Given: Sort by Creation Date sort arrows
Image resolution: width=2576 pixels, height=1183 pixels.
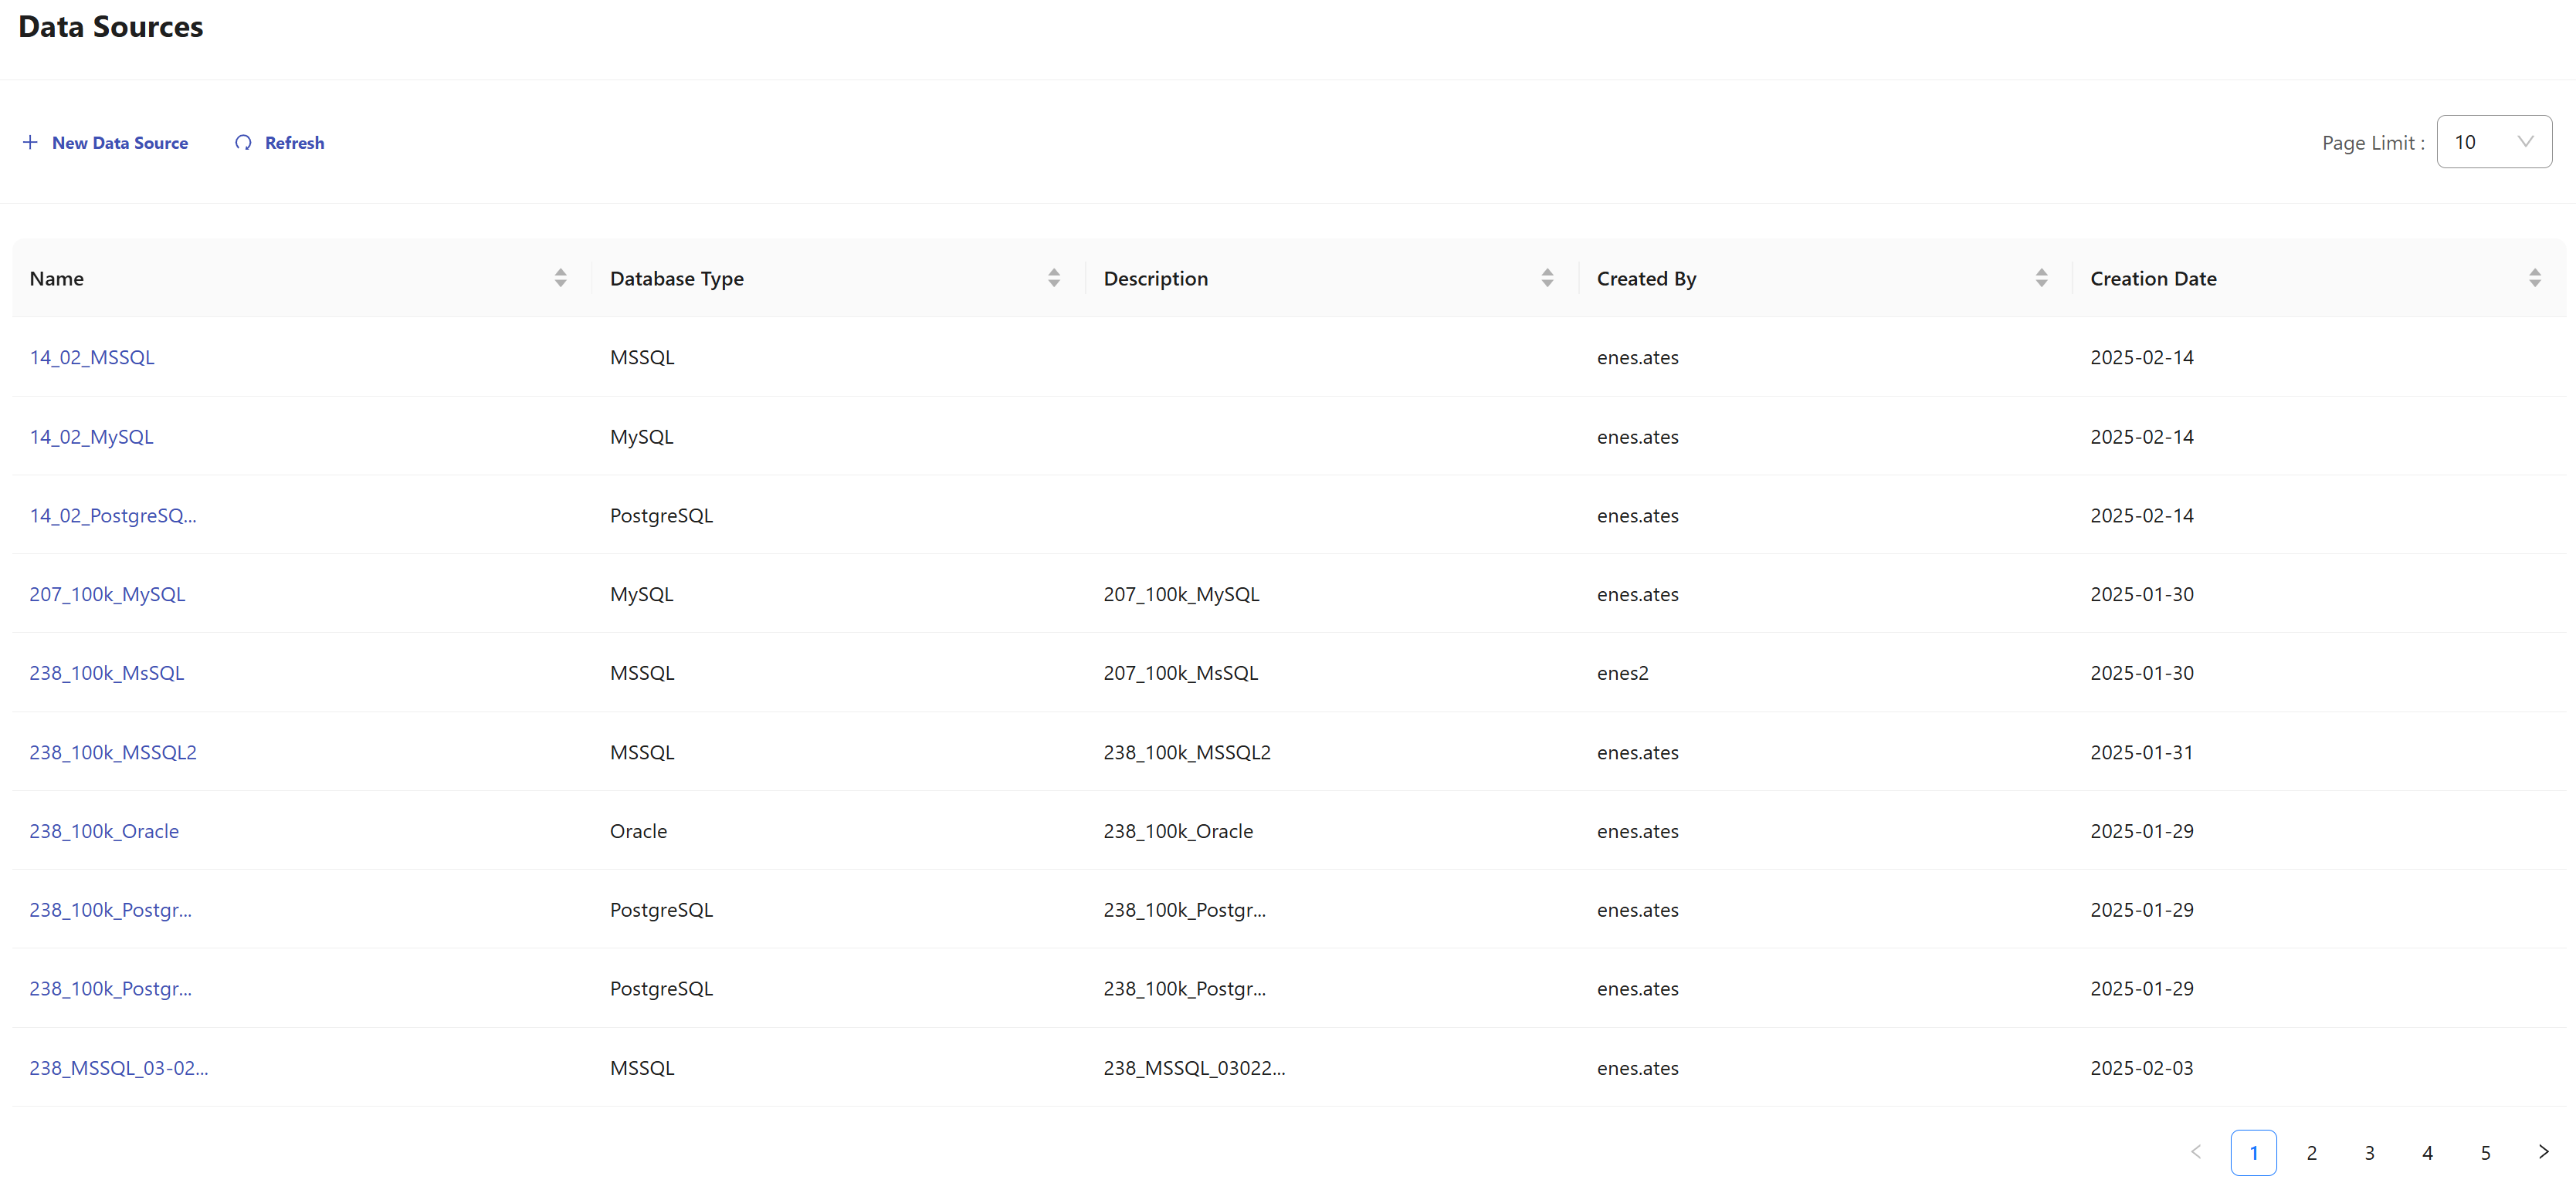Looking at the screenshot, I should pyautogui.click(x=2534, y=278).
